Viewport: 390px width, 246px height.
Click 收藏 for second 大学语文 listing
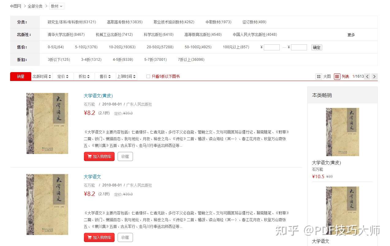point(125,237)
